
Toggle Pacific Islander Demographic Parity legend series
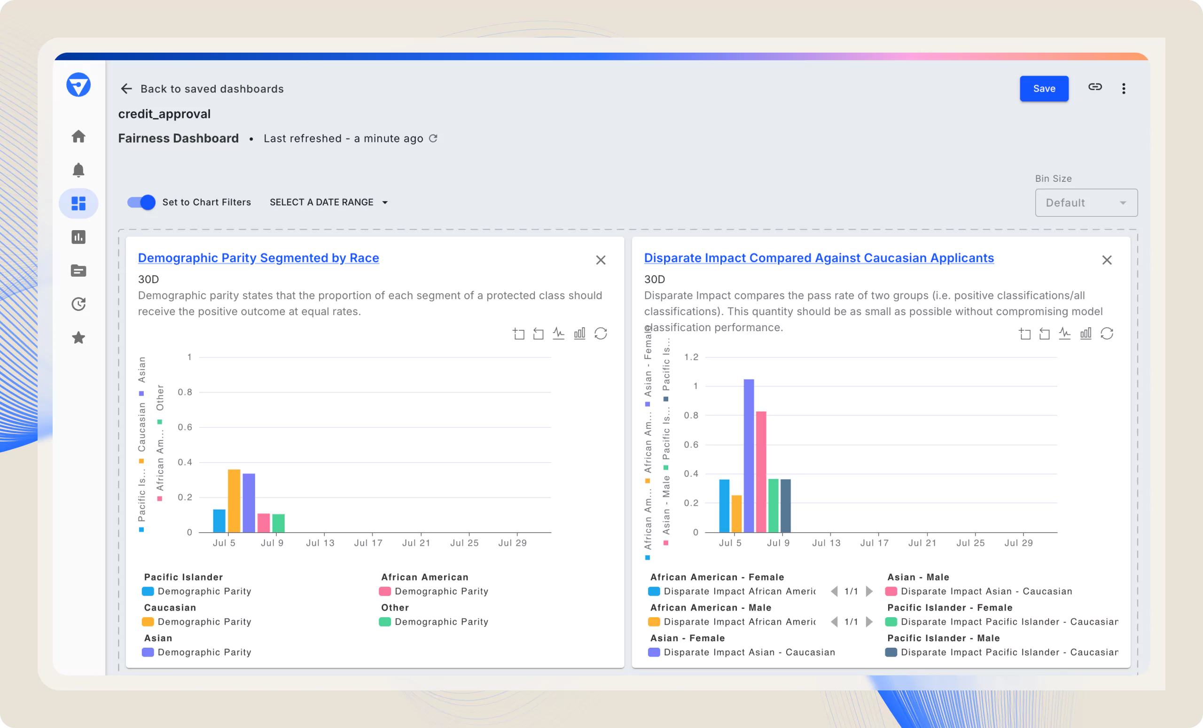coord(197,591)
